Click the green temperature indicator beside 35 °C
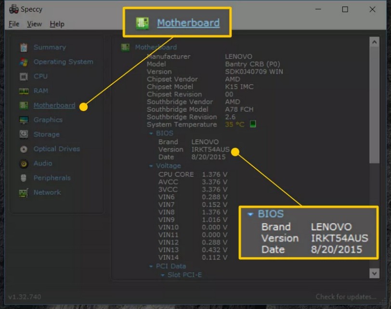The height and width of the screenshot is (309, 391). (x=253, y=124)
